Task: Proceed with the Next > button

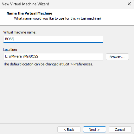Action: tap(94, 130)
